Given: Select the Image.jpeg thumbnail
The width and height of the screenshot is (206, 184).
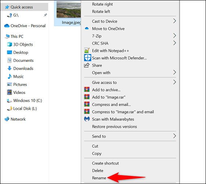Looking at the screenshot, I should tap(69, 9).
